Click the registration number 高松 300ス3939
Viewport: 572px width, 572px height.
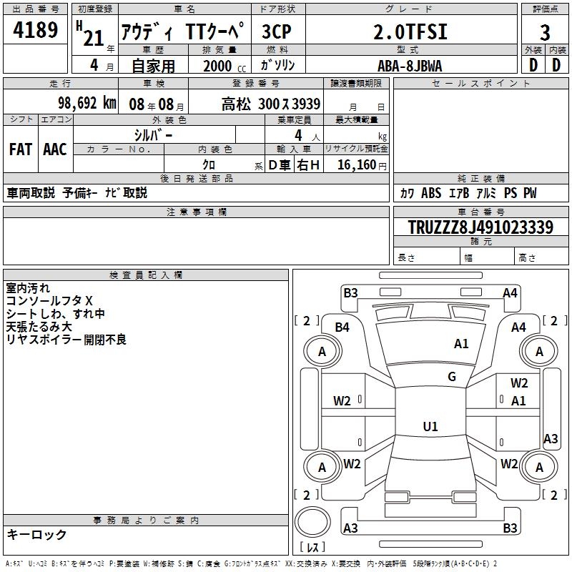click(270, 104)
